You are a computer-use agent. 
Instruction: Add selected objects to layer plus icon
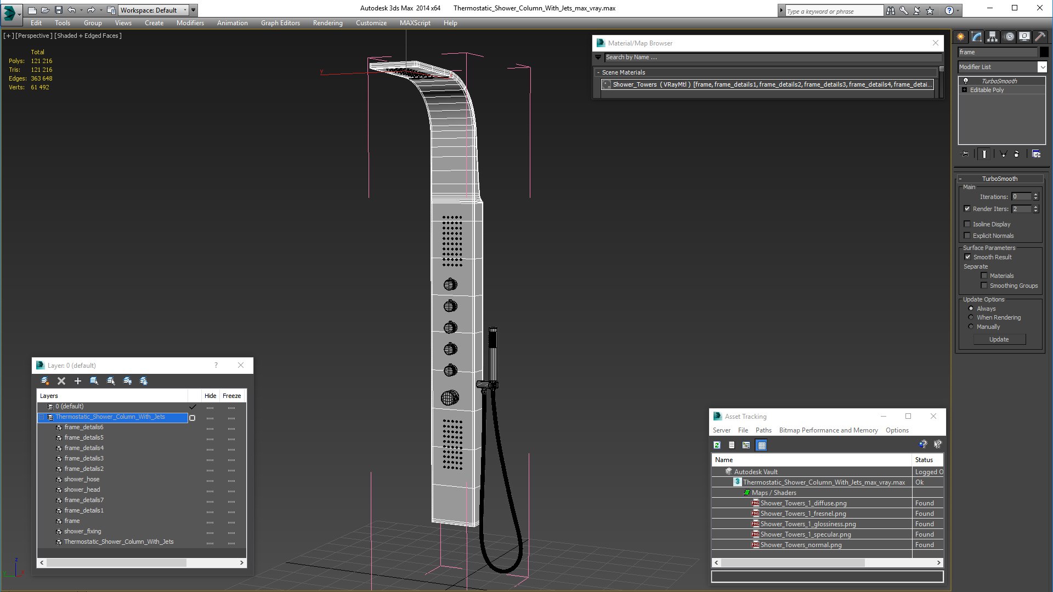pos(78,381)
